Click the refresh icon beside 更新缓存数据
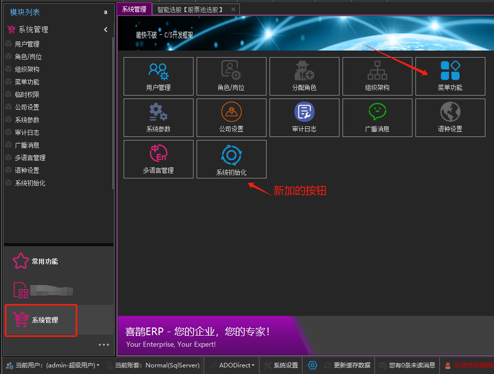This screenshot has width=494, height=374. [x=328, y=365]
